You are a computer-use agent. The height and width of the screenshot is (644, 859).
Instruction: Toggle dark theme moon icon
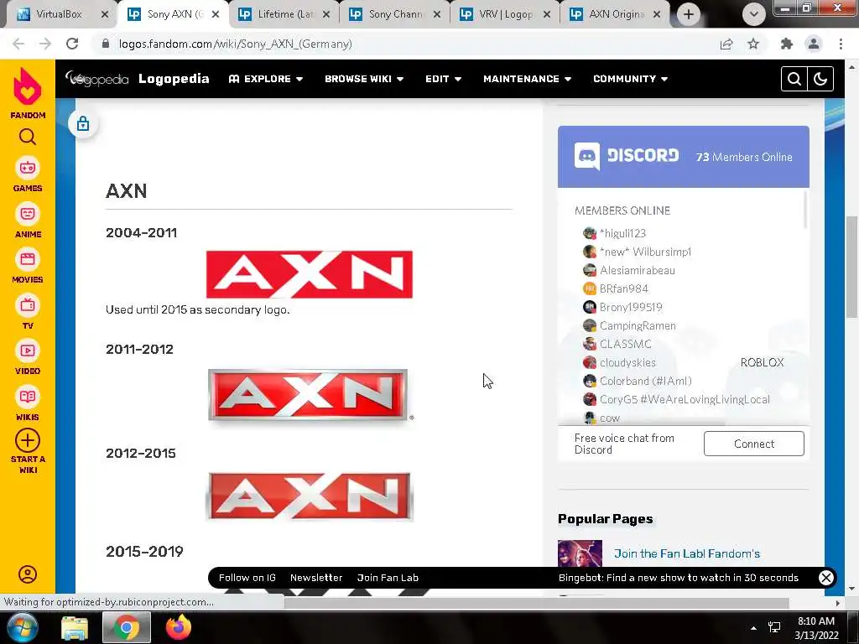820,79
